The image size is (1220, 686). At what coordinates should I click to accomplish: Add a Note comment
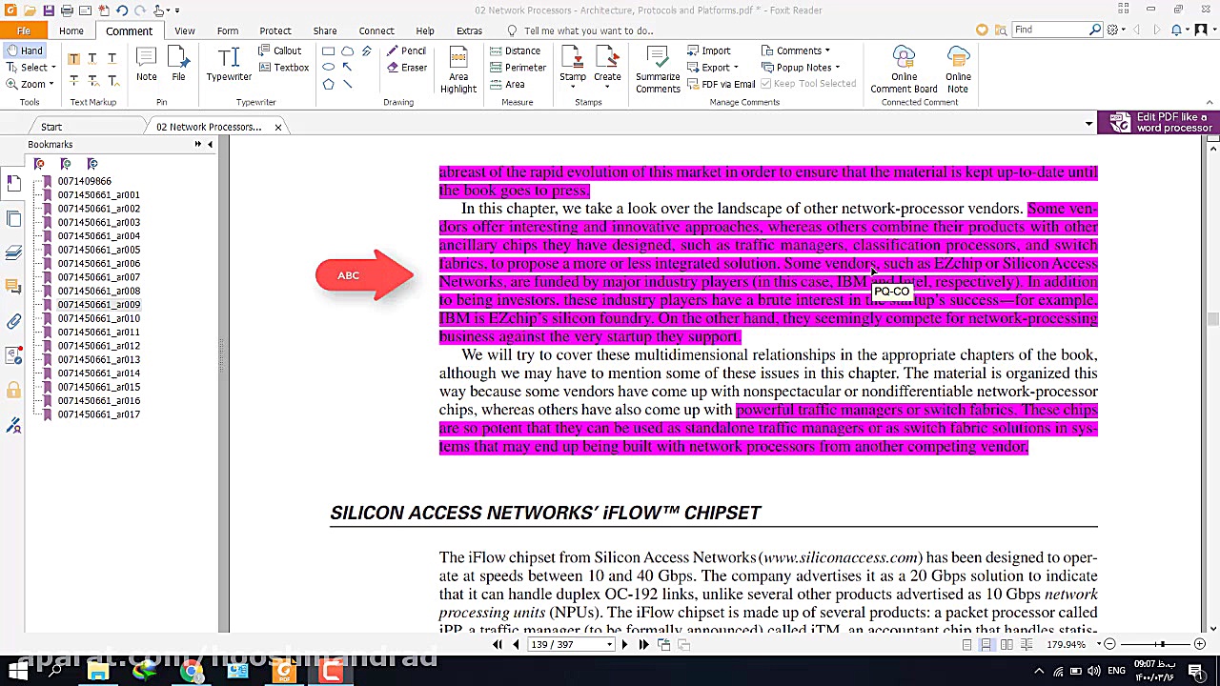point(146,65)
